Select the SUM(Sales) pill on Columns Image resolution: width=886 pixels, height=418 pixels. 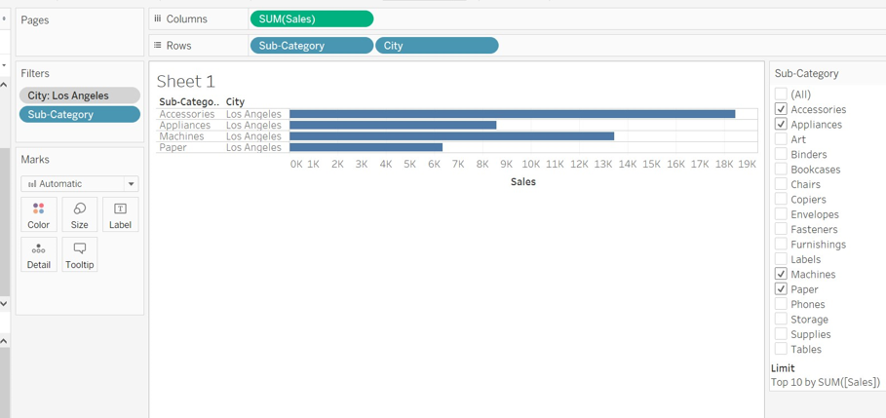click(311, 19)
